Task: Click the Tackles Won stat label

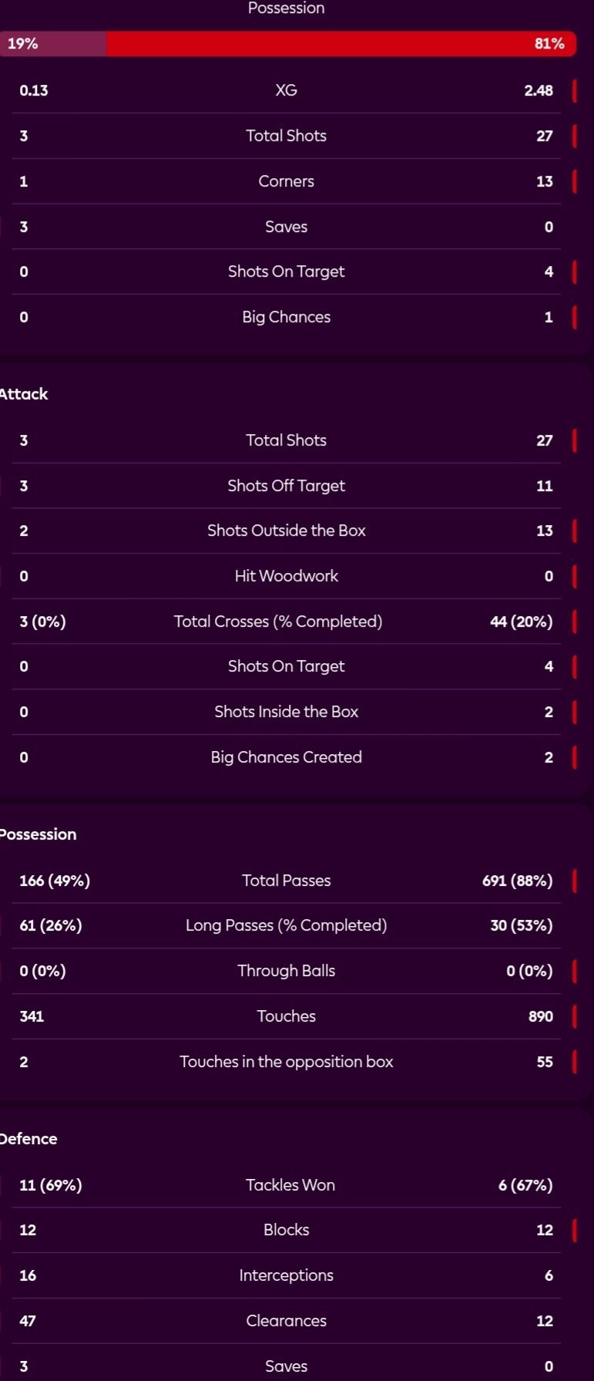Action: (x=290, y=1185)
